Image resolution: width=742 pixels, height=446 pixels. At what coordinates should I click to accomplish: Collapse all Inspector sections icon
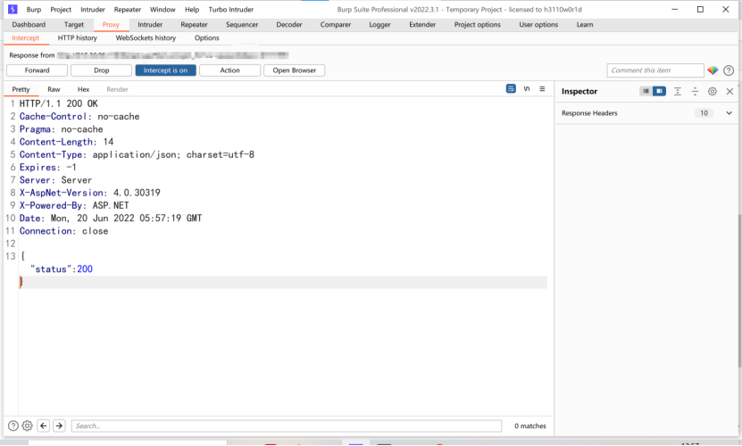coord(695,91)
